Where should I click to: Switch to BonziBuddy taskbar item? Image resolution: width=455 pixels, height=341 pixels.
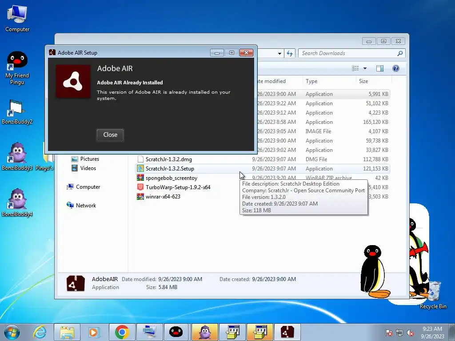point(204,332)
